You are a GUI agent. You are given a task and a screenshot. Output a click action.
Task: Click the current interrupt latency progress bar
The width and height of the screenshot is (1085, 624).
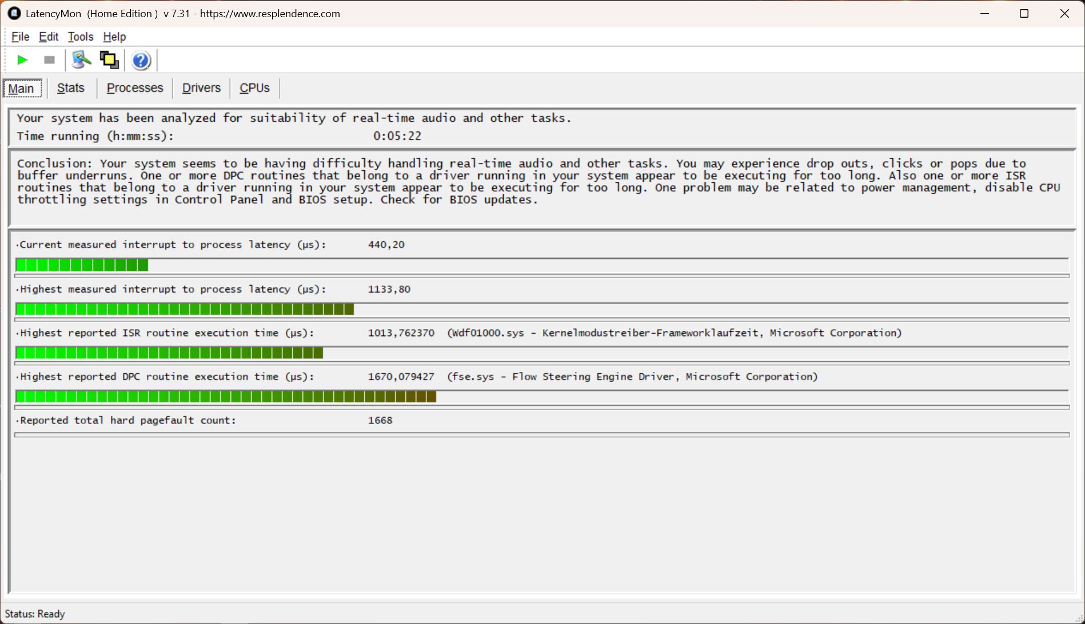coord(542,265)
